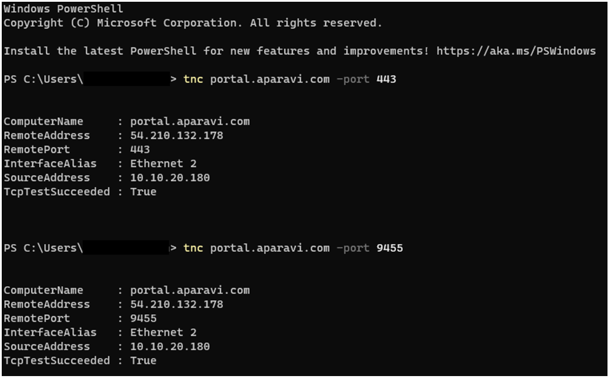
Task: Click SourceAddress 10.10.20.180 in port 443 result
Action: tap(169, 178)
